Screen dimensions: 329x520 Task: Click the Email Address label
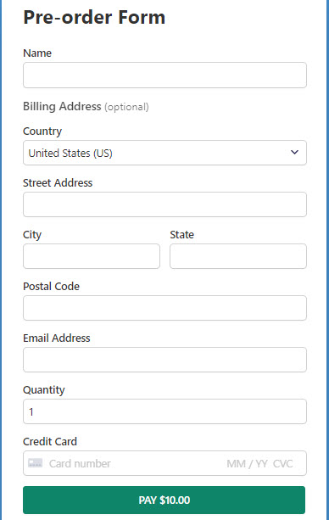[x=57, y=338]
